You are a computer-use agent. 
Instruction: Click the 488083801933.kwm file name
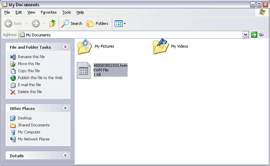pyautogui.click(x=110, y=65)
